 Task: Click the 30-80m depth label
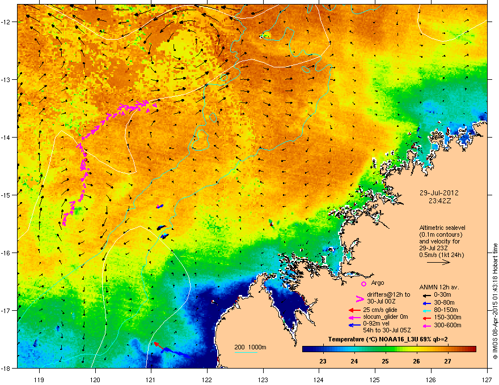(444, 302)
